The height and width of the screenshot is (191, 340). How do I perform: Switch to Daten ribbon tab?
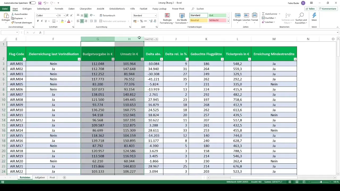[71, 9]
